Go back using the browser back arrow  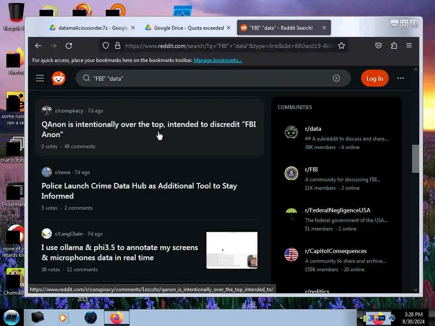pyautogui.click(x=38, y=46)
